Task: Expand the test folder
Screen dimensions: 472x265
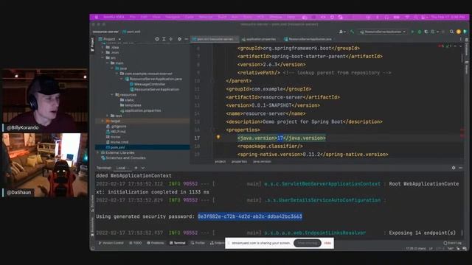Action: [x=108, y=116]
